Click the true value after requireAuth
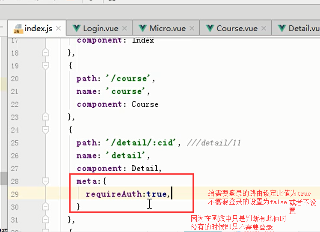 [x=157, y=194]
